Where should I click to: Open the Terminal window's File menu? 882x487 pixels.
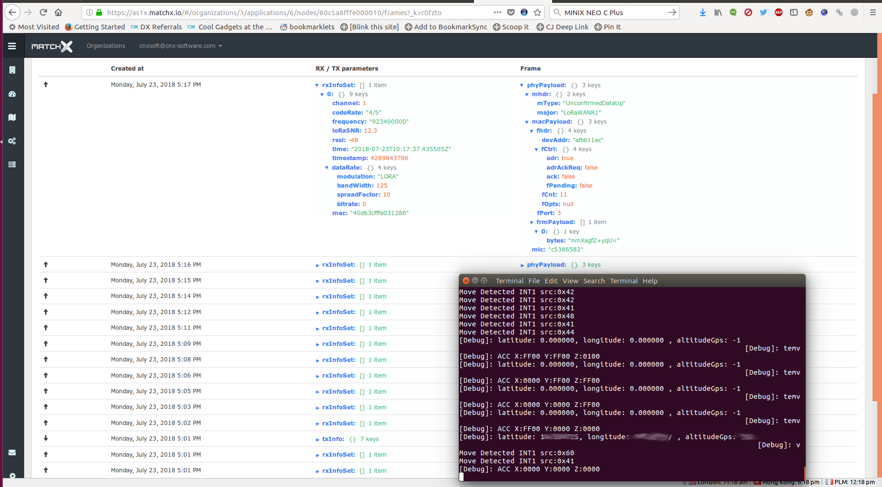point(534,281)
